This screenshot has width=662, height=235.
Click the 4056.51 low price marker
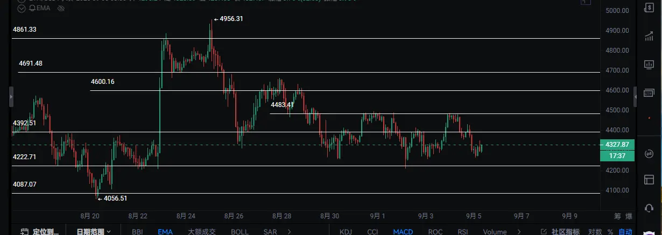(x=112, y=198)
